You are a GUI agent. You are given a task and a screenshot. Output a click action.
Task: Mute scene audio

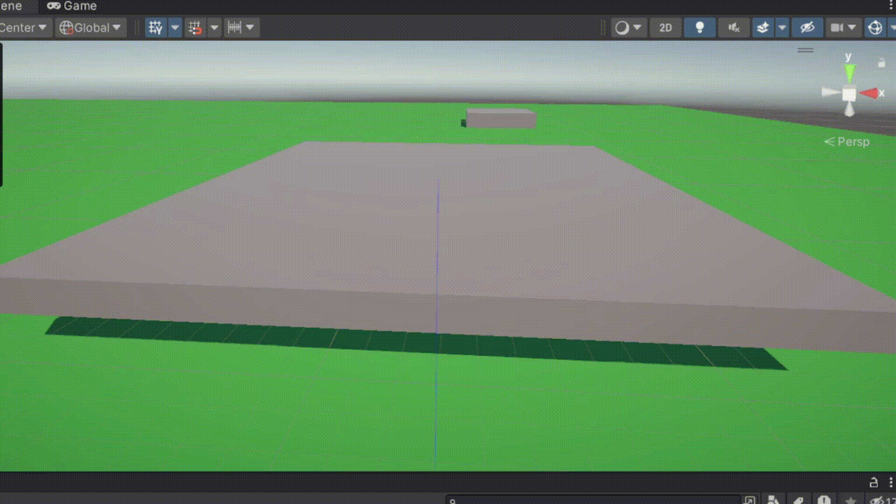(733, 28)
